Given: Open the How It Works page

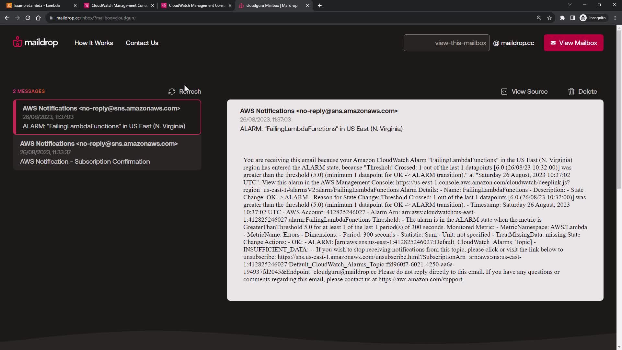Looking at the screenshot, I should click(94, 43).
